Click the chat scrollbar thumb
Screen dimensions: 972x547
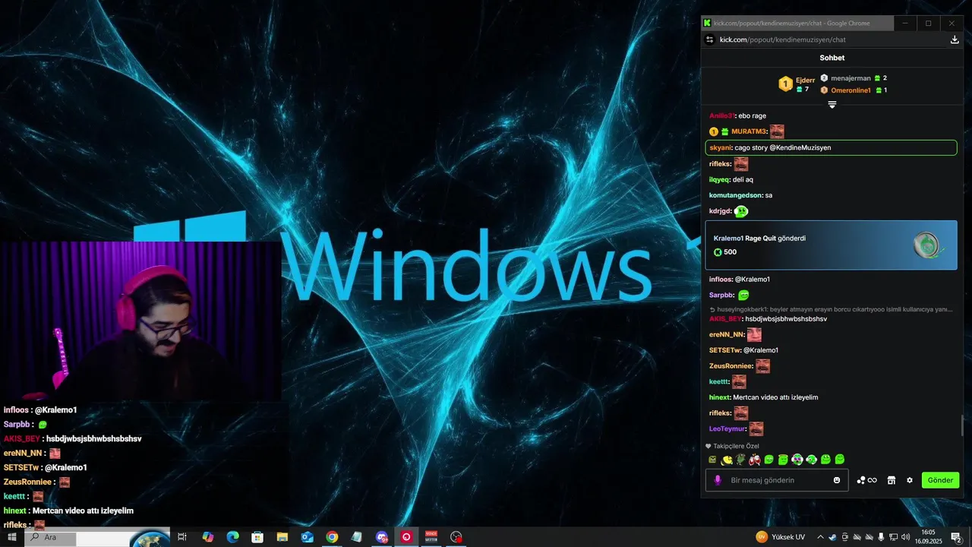pyautogui.click(x=962, y=426)
